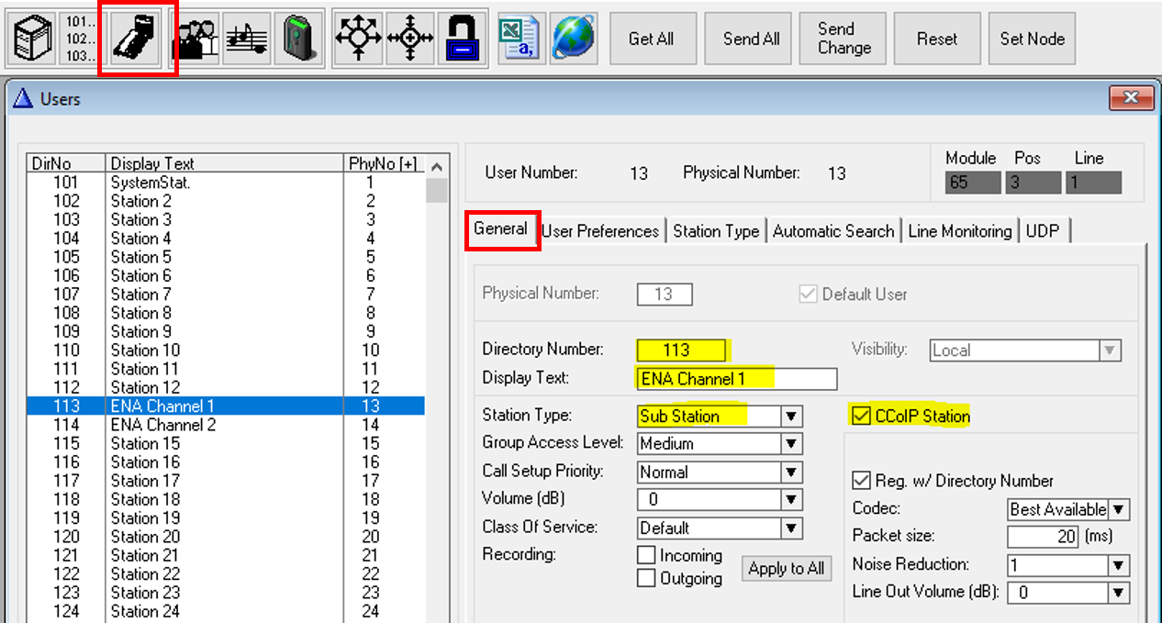Click the Apply to All button
This screenshot has width=1162, height=623.
[787, 569]
